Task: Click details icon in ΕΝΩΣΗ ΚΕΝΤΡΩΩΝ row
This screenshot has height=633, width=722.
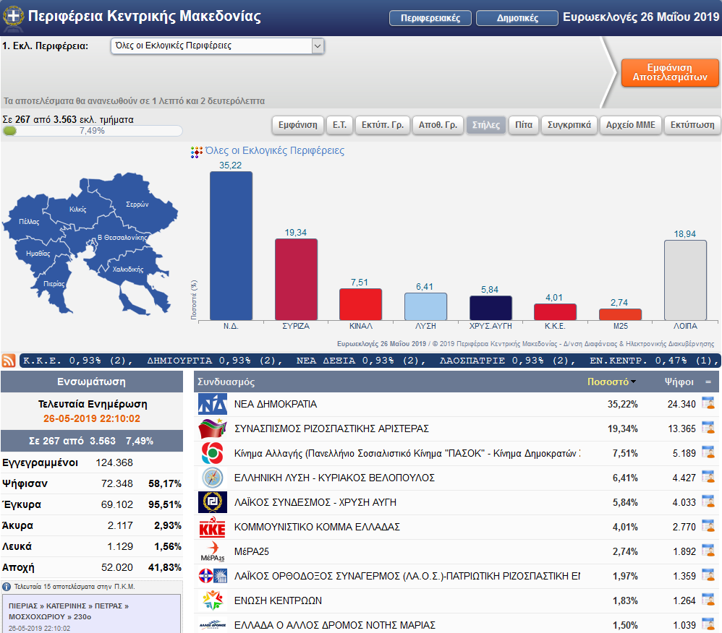Action: click(708, 600)
